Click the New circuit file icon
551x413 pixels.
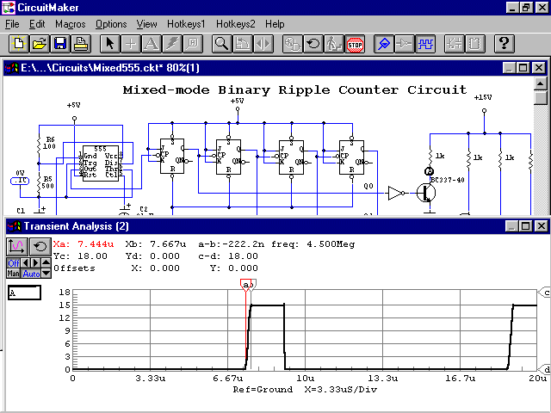(16, 43)
